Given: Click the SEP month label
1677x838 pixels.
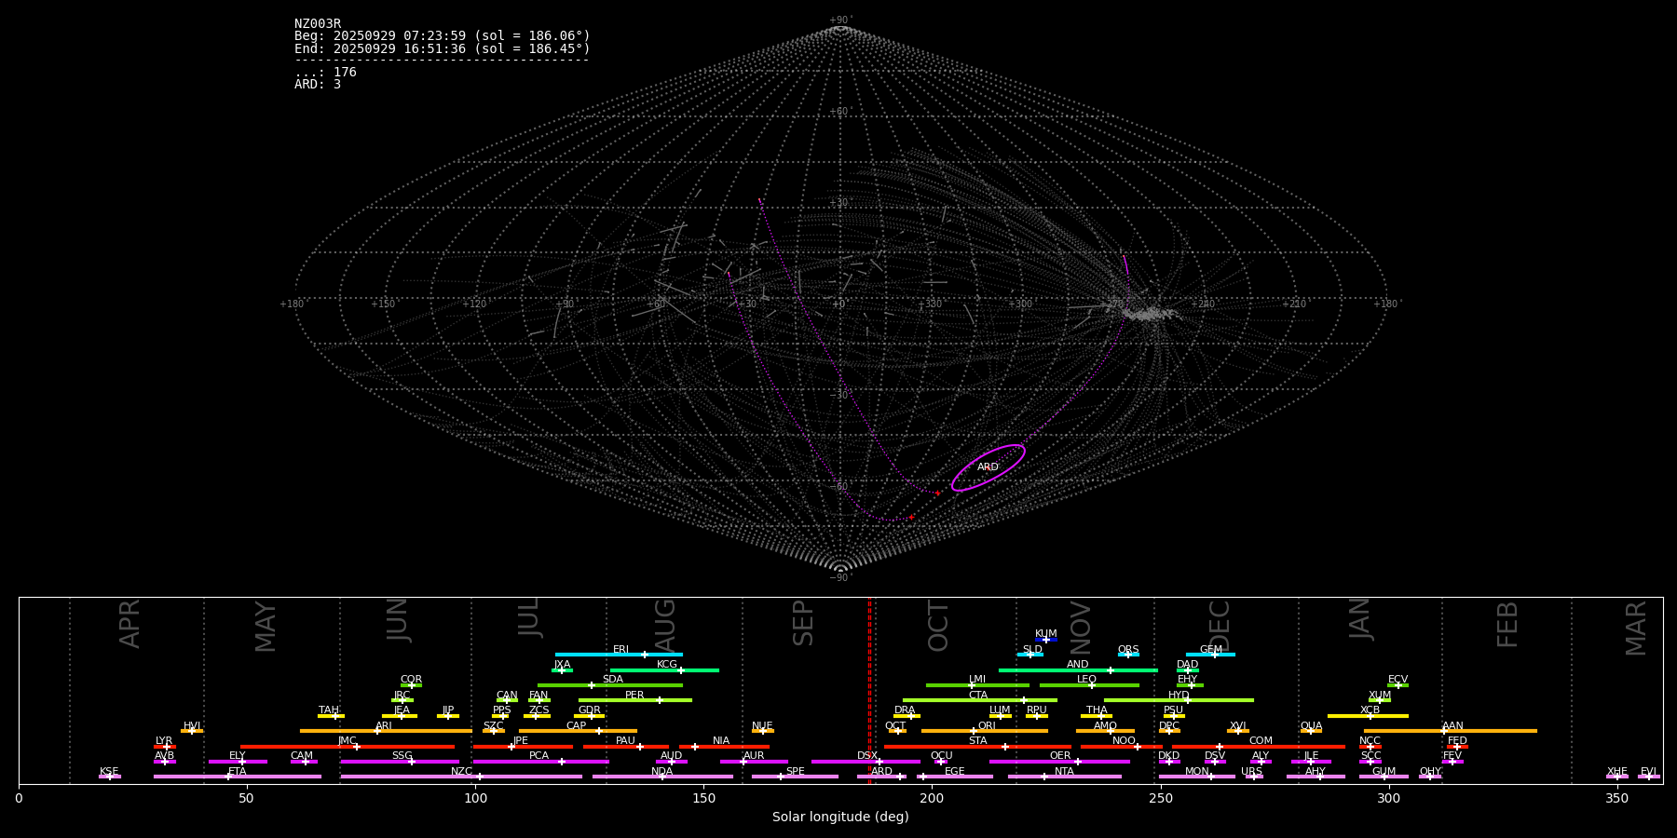Looking at the screenshot, I should tap(803, 623).
